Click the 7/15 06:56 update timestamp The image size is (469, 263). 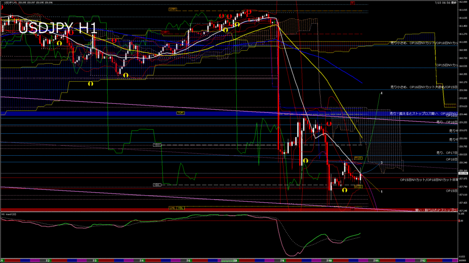(446, 3)
